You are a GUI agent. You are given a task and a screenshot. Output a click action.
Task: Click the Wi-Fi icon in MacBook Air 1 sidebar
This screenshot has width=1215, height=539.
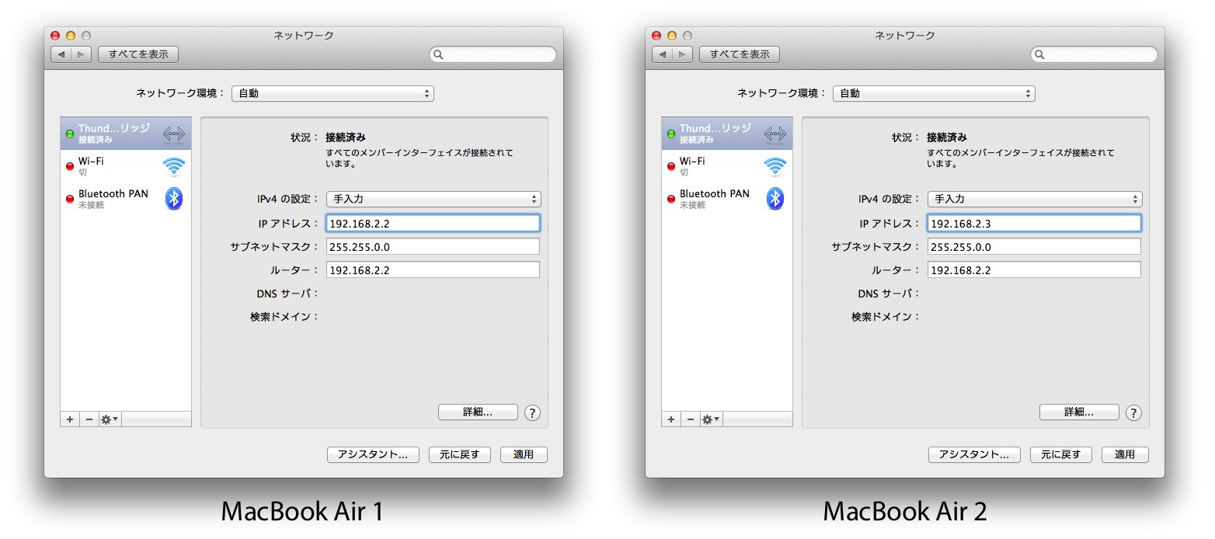(x=174, y=166)
